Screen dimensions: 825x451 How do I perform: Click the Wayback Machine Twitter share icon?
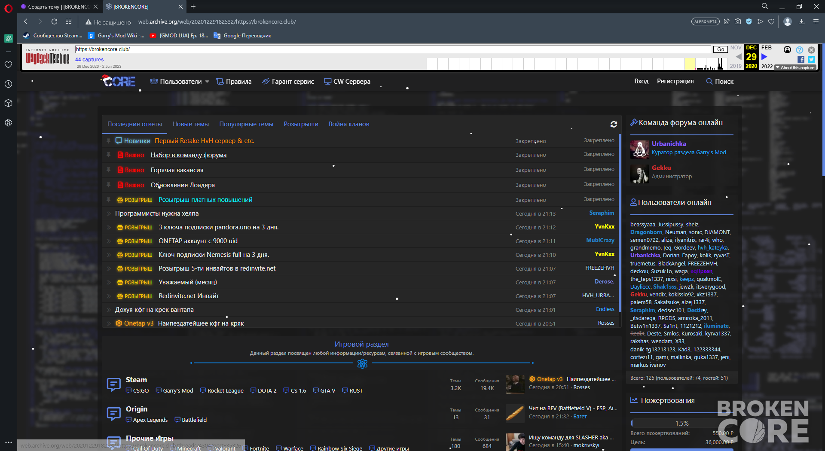(811, 59)
